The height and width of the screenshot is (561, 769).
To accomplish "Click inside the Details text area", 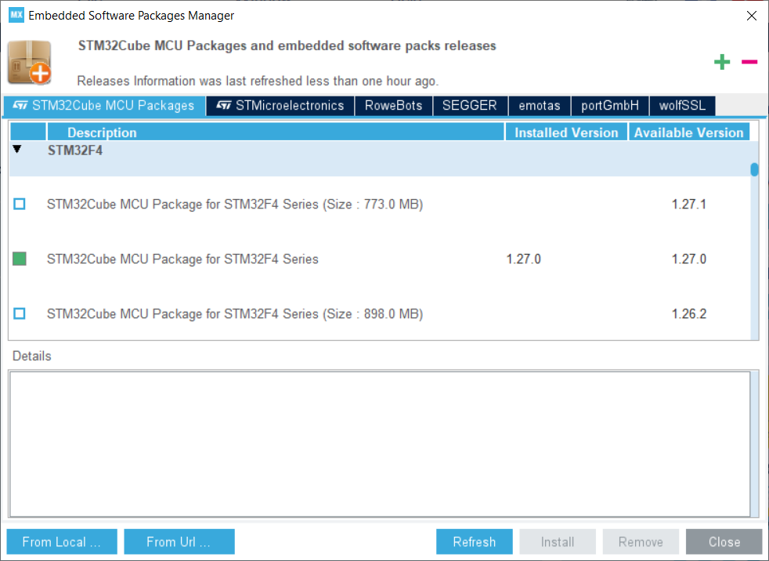I will (x=380, y=443).
